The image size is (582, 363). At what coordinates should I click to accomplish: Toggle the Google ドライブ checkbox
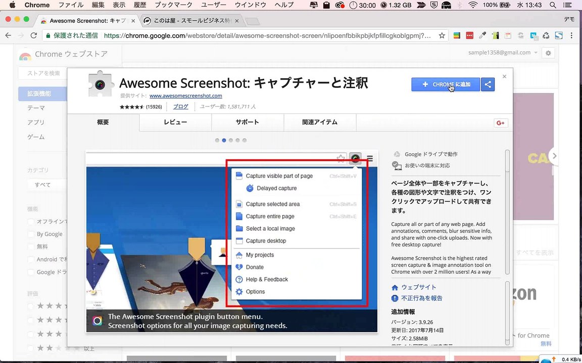tap(30, 272)
